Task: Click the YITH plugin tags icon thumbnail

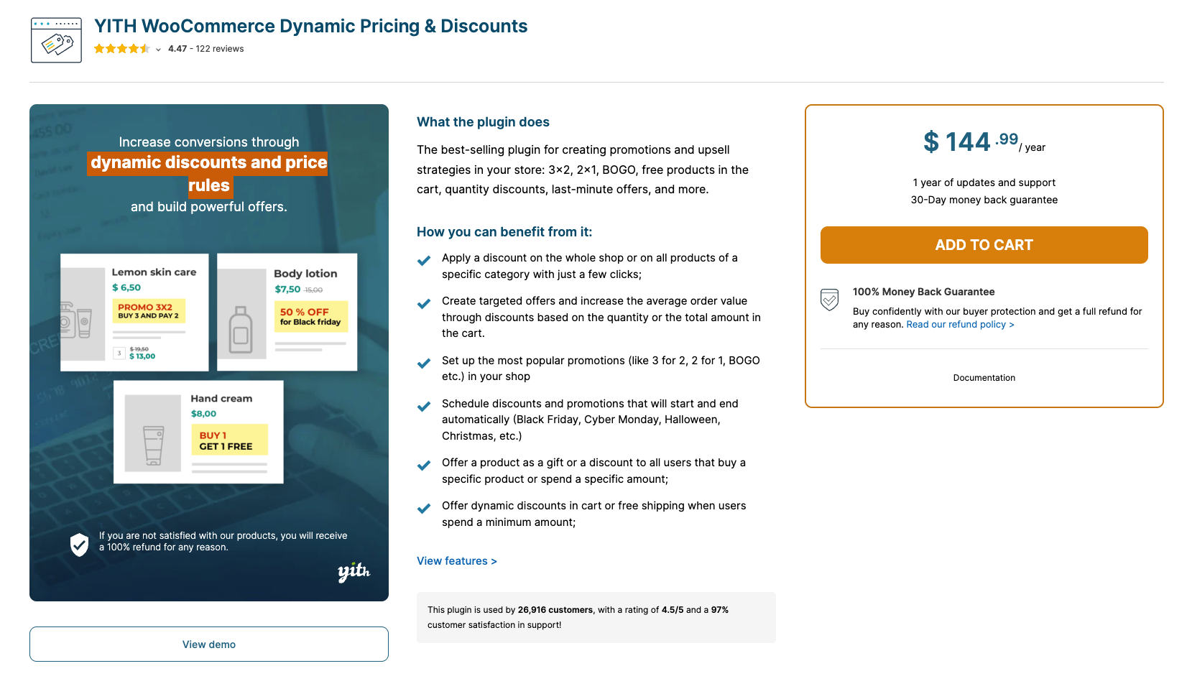Action: (x=55, y=40)
